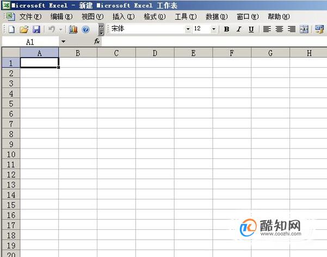Save the workbook using the floppy disk icon
The height and width of the screenshot is (257, 327).
[x=36, y=29]
